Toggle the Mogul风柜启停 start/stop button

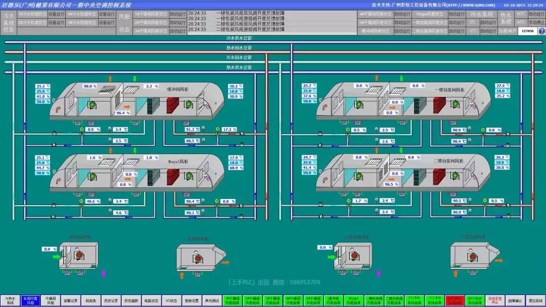(353, 300)
